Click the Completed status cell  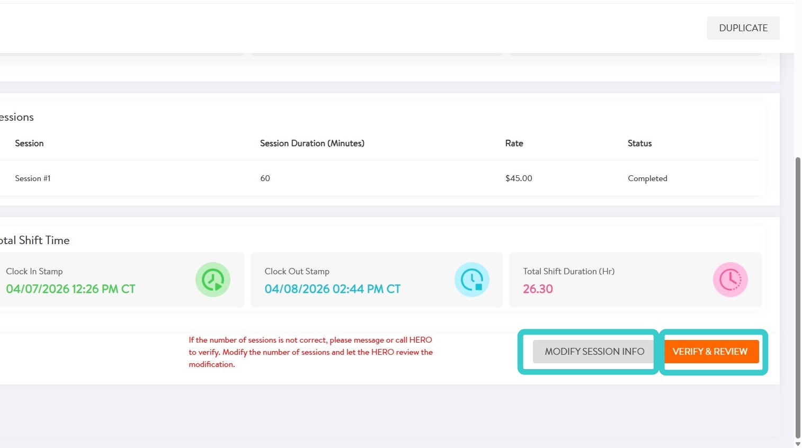tap(647, 178)
